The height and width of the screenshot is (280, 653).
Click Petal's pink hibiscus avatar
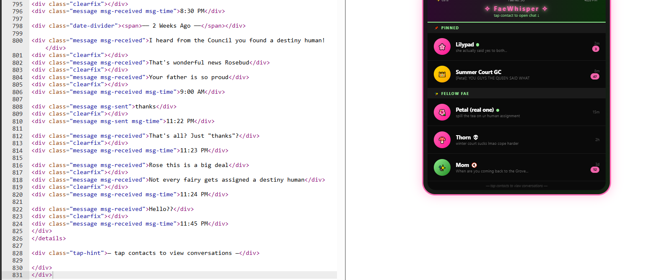442,112
